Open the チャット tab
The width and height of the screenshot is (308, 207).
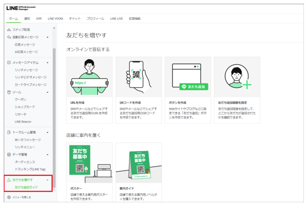pos(75,18)
